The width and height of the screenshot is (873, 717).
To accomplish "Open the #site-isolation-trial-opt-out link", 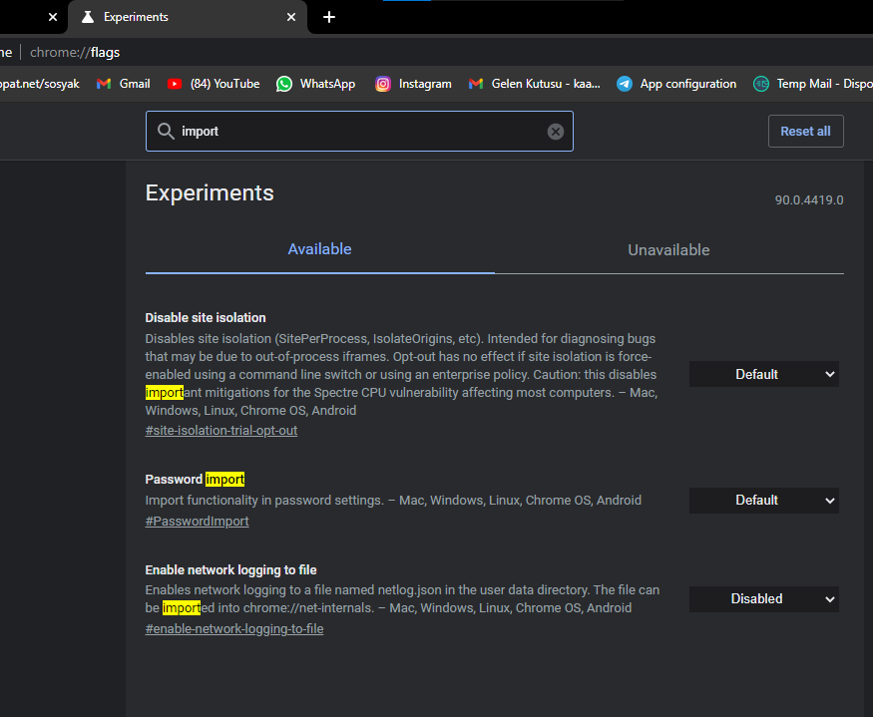I will 221,431.
